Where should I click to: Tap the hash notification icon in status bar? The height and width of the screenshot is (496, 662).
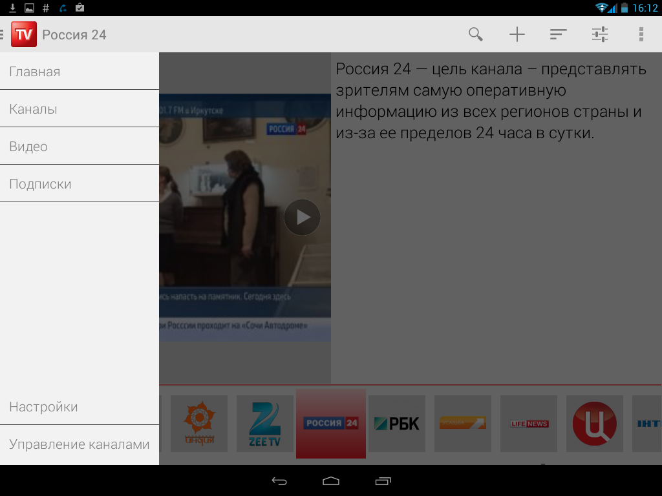[x=46, y=8]
